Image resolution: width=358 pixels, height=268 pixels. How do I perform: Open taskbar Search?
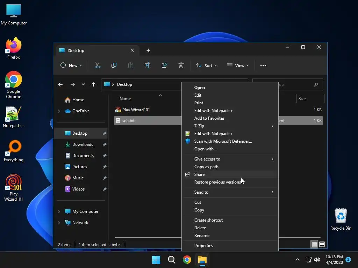point(171,260)
